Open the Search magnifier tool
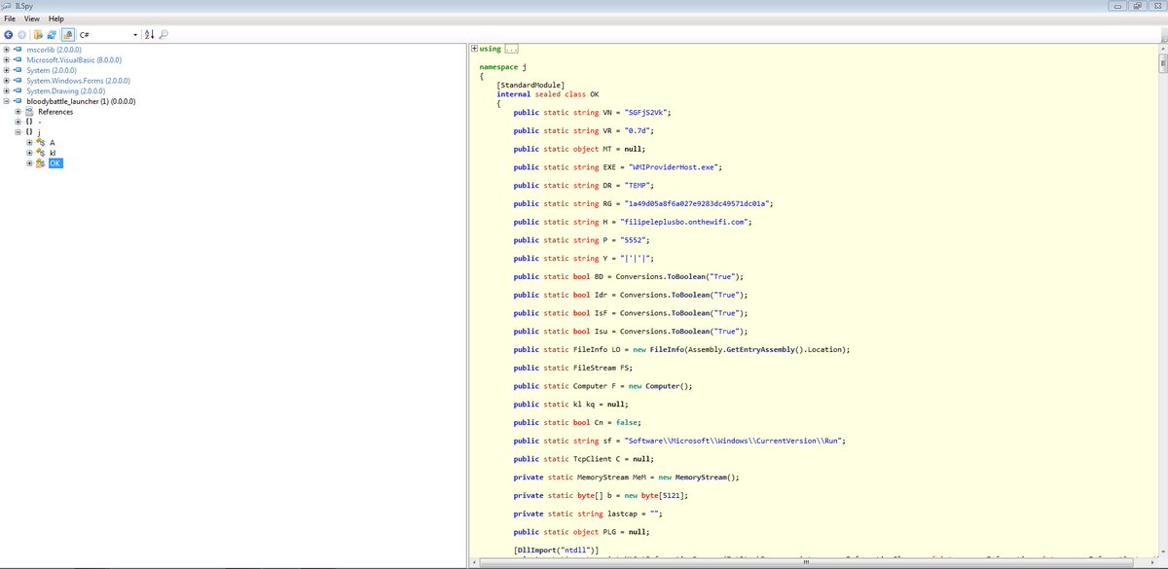 (164, 35)
